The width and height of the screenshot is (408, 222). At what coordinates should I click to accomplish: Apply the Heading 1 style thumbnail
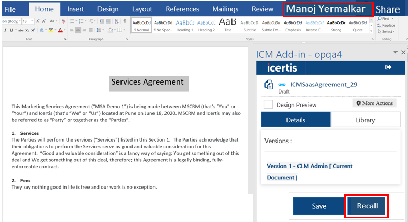tap(184, 26)
